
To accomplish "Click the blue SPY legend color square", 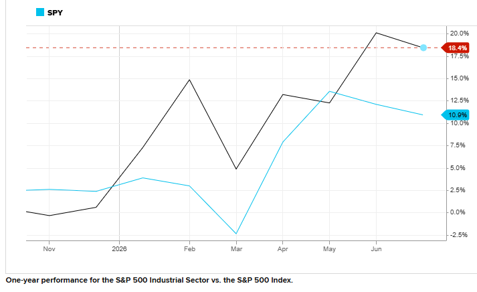I will coord(40,12).
